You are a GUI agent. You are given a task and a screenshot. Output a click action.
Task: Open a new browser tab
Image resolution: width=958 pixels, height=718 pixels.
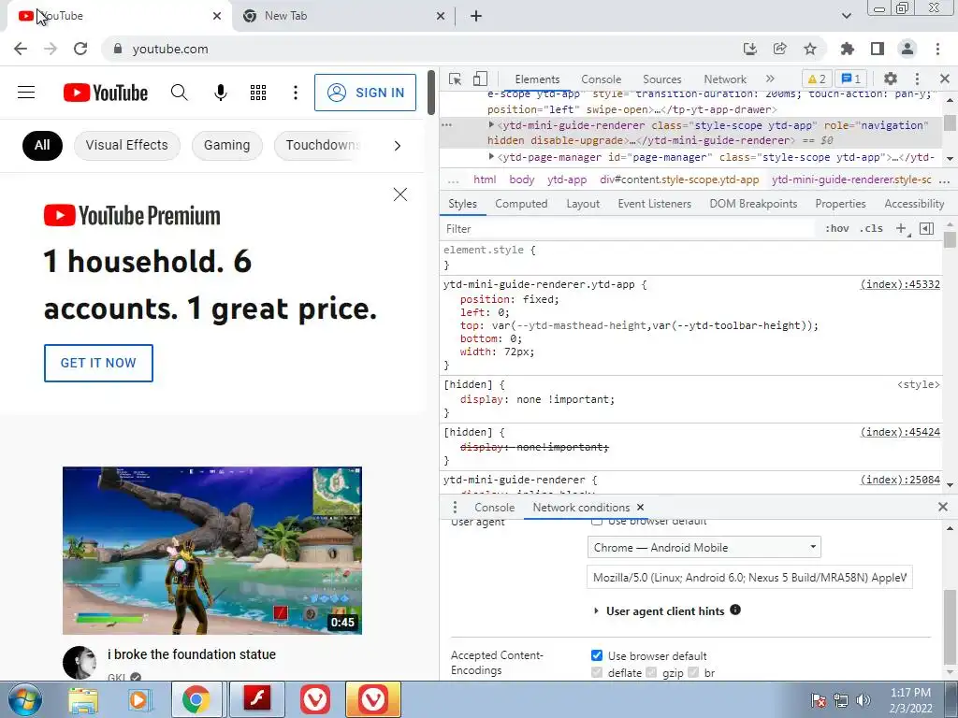point(476,16)
